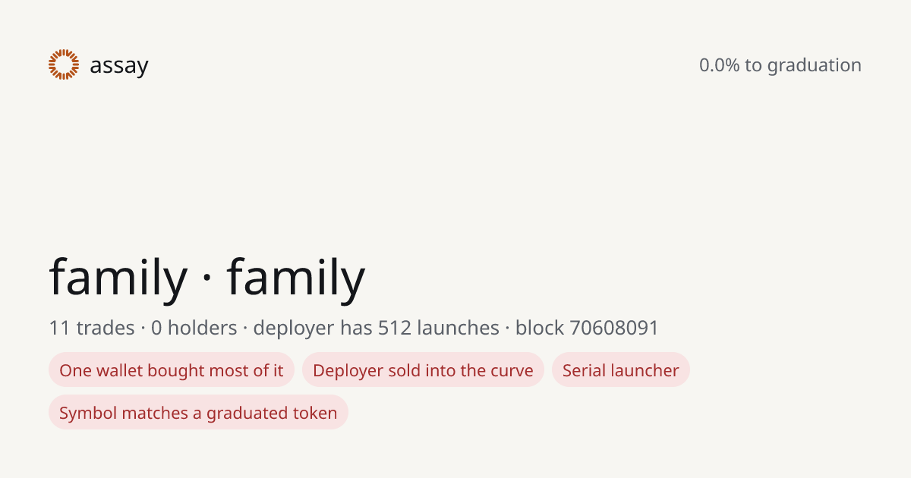Click the 0.0% percentage value
The image size is (911, 478).
(x=720, y=65)
